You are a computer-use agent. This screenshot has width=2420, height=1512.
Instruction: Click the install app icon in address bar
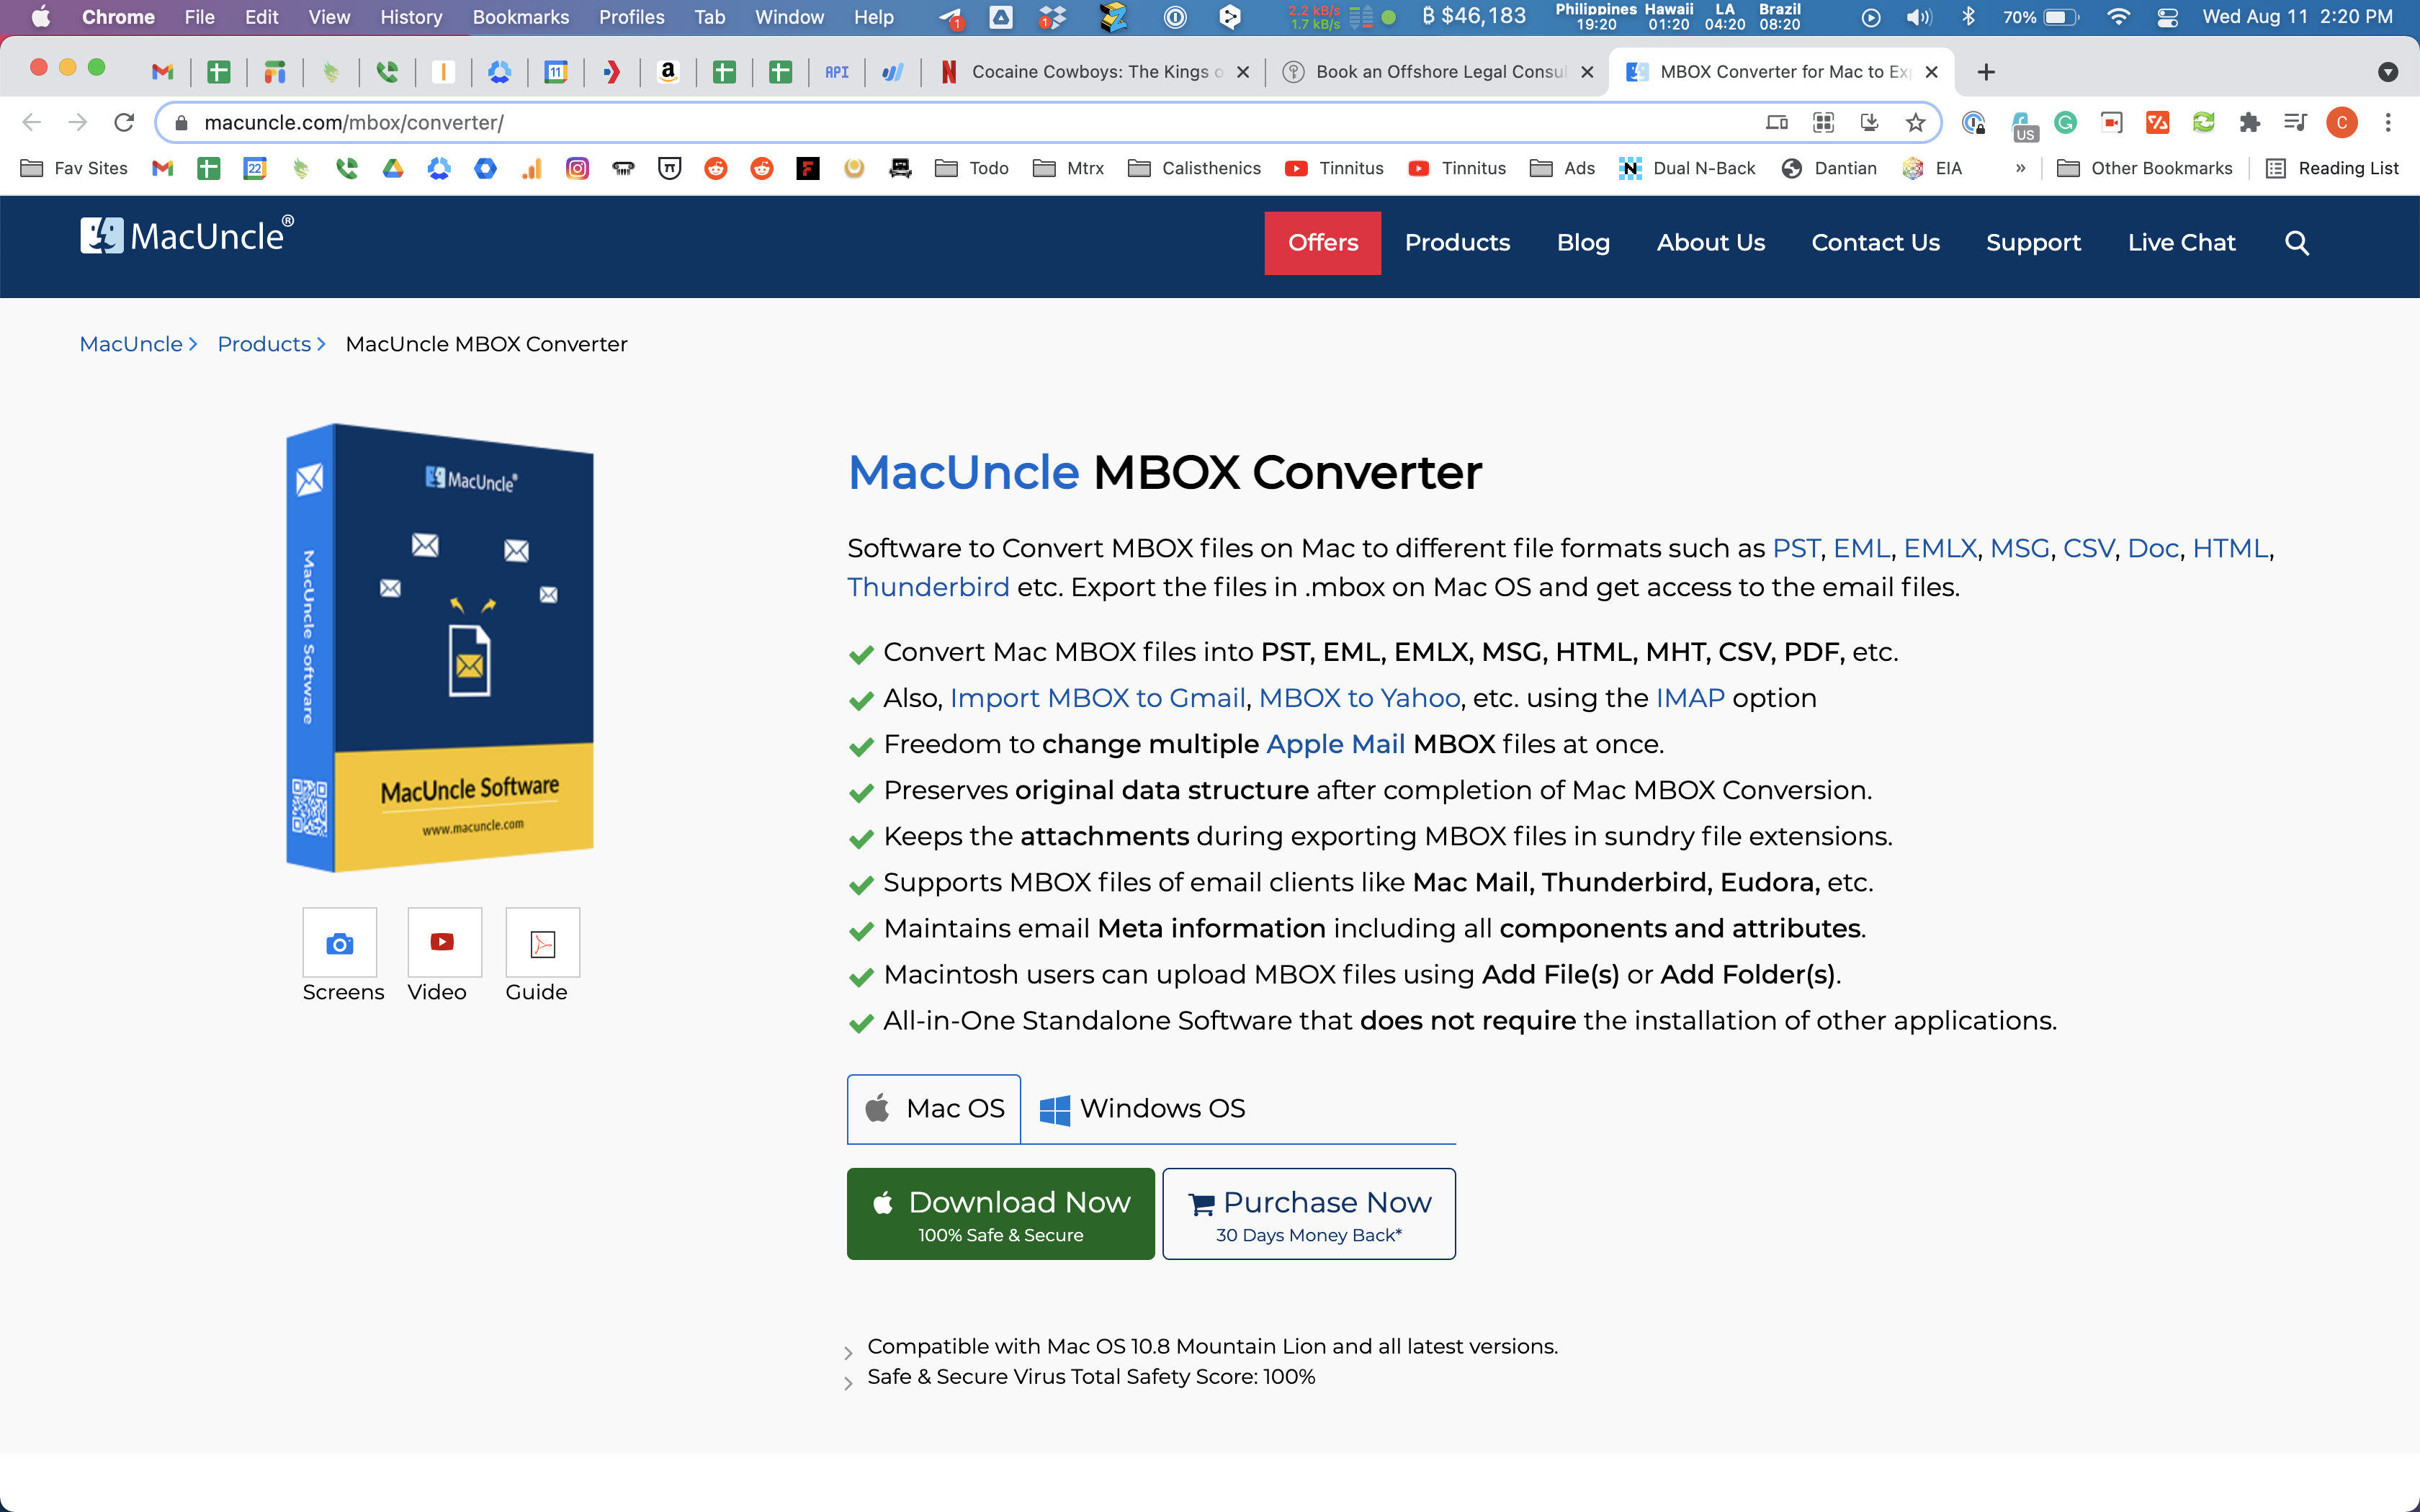pos(1869,123)
